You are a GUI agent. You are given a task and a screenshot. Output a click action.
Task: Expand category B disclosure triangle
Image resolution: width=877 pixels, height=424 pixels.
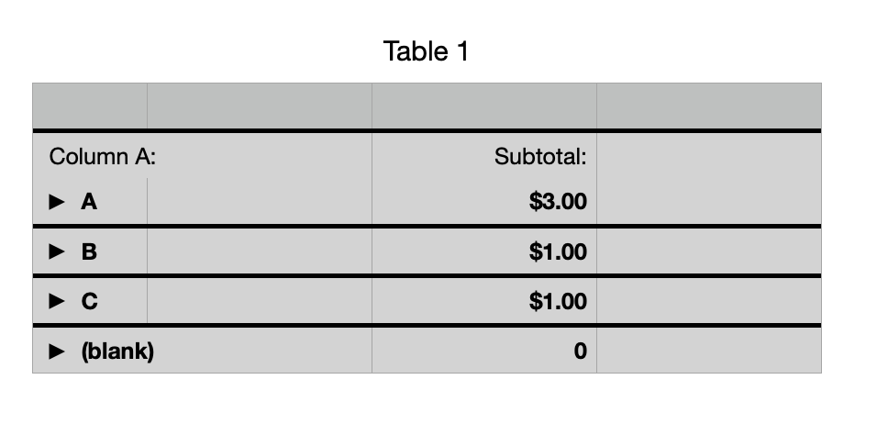[57, 251]
